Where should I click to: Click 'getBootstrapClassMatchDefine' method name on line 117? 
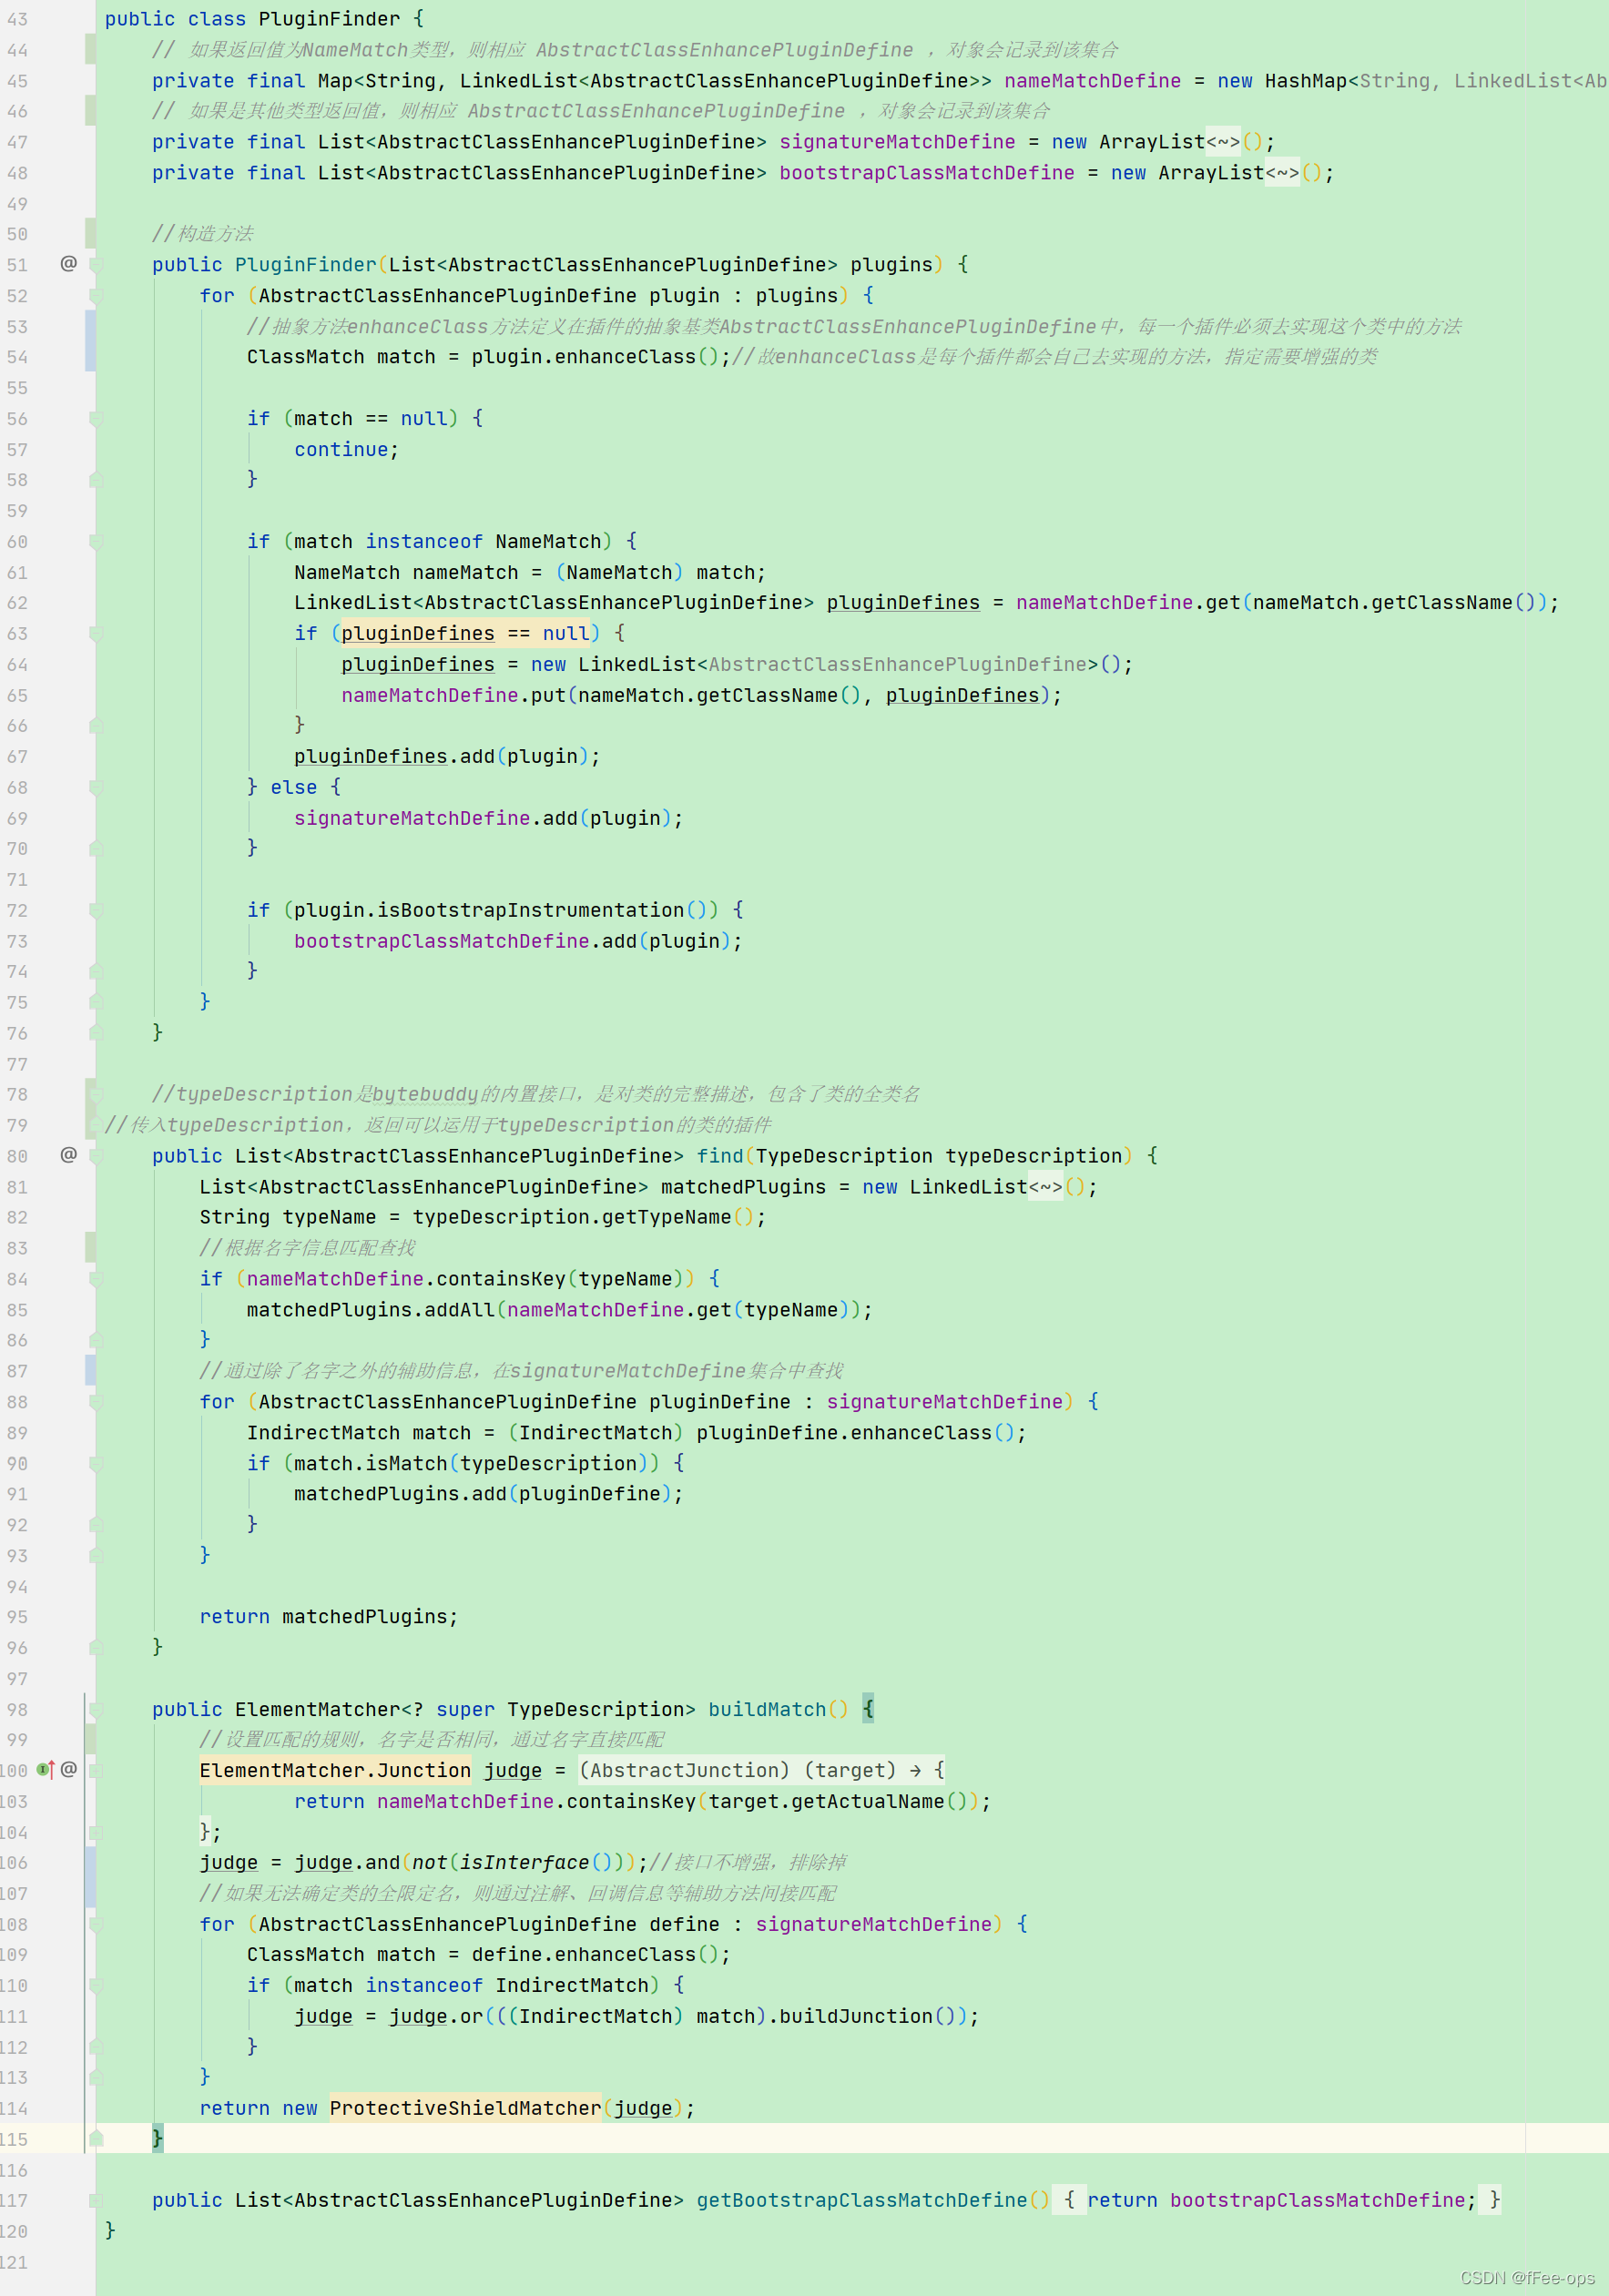862,2200
